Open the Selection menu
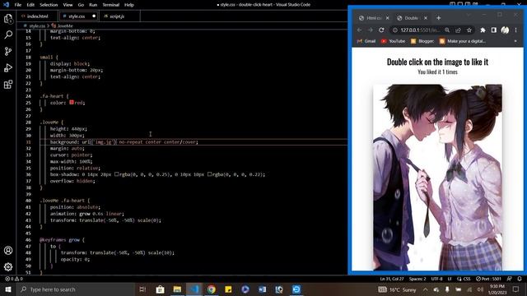Image resolution: width=527 pixels, height=296 pixels. coord(49,5)
